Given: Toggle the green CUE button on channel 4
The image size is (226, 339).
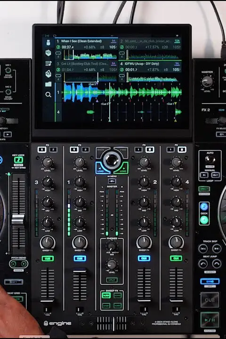Looking at the screenshot, I should [176, 258].
